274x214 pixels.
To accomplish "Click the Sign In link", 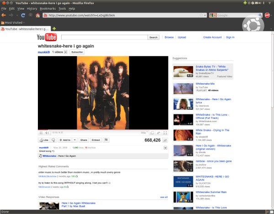I will pos(230,37).
